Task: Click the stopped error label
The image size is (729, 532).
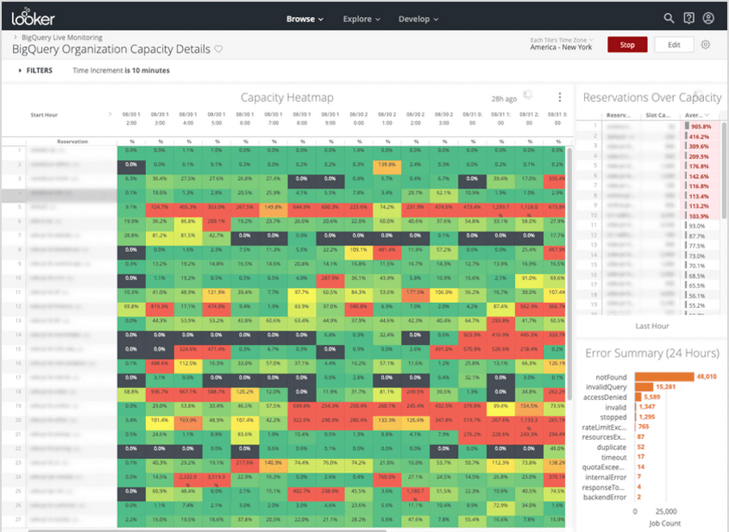Action: coord(613,417)
